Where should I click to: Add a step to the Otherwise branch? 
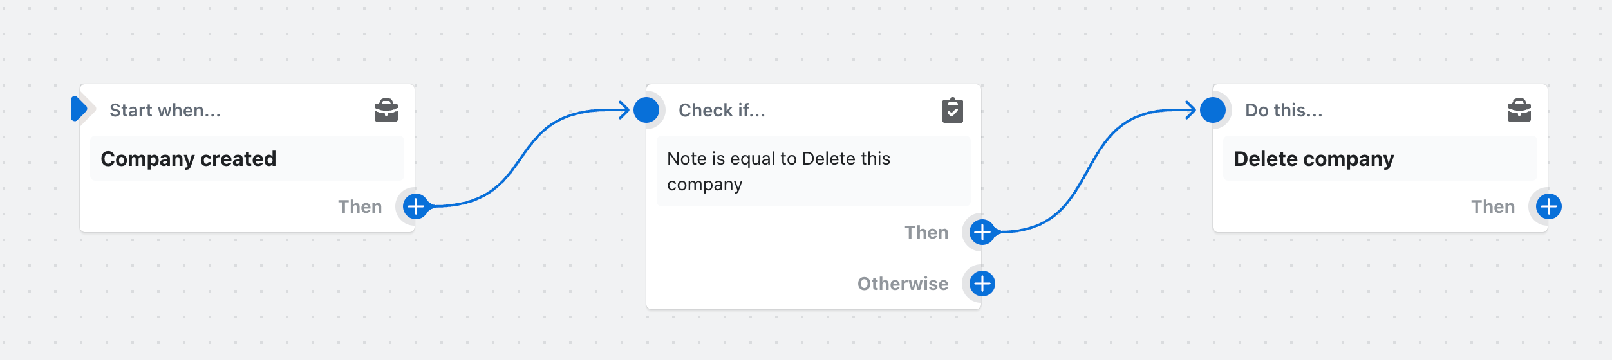pyautogui.click(x=982, y=283)
